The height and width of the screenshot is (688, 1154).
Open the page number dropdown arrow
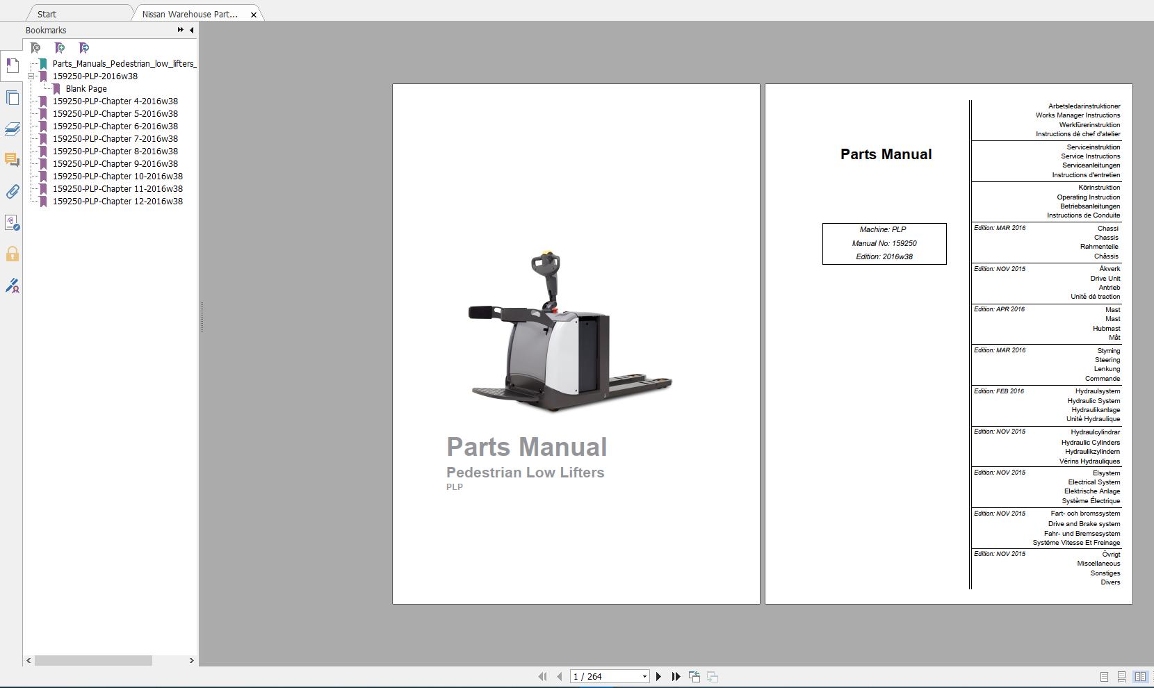click(644, 677)
